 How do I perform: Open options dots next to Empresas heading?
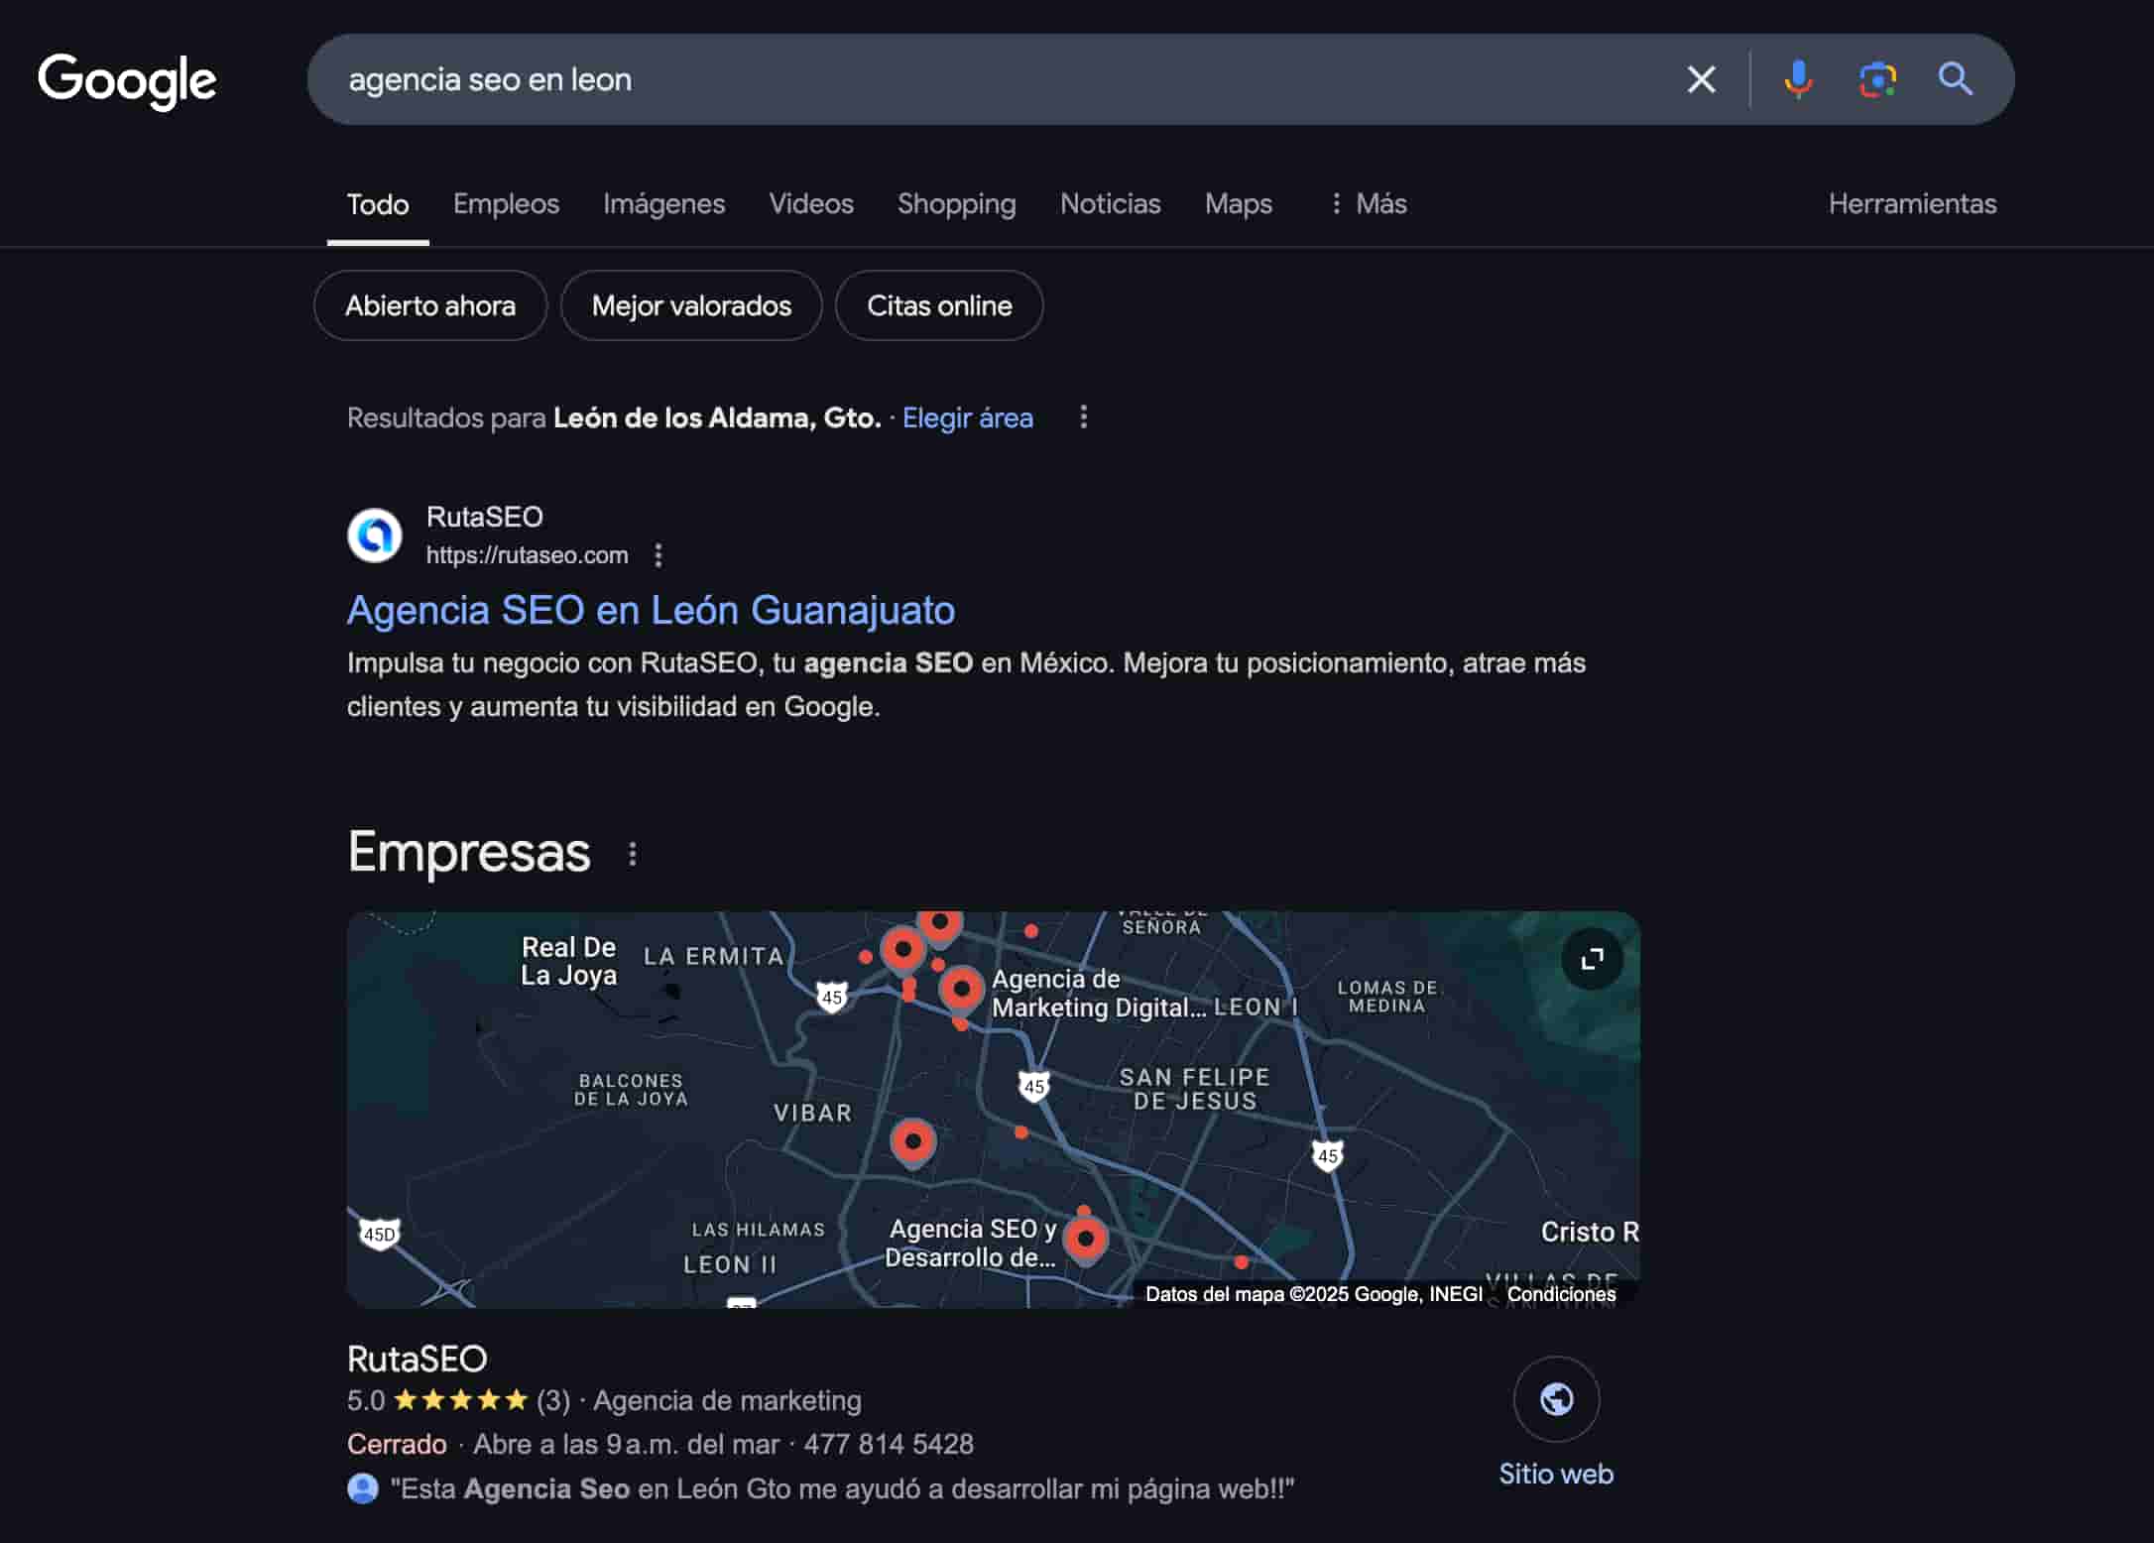[633, 854]
